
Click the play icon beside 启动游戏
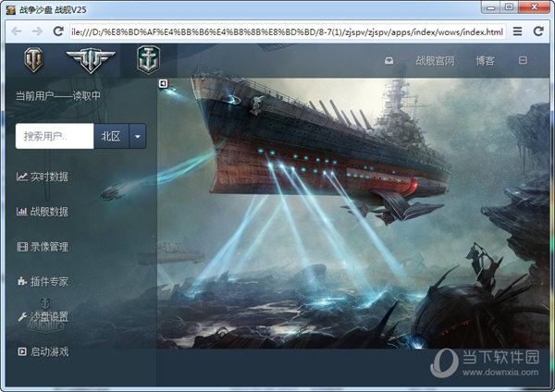pos(22,351)
